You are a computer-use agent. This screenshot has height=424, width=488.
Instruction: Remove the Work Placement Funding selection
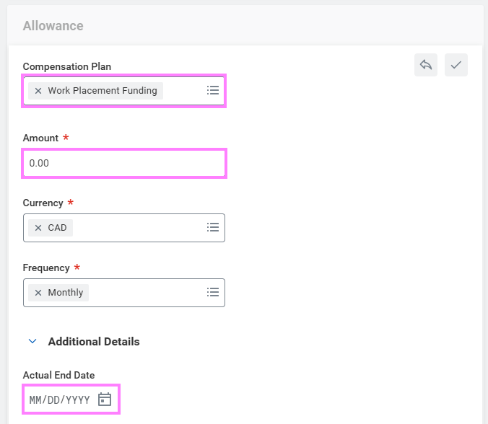[38, 91]
